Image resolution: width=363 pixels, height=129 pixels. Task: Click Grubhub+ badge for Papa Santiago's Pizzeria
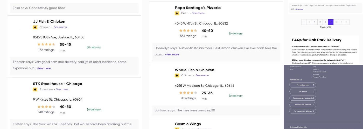177,13
